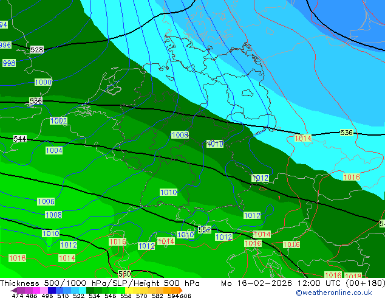Click the legend value 510

coord(63,296)
